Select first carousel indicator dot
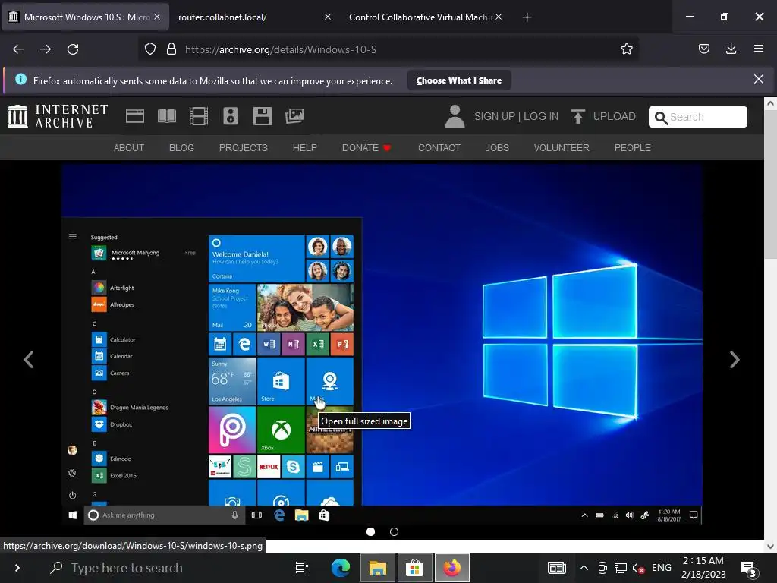This screenshot has width=777, height=583. pyautogui.click(x=370, y=532)
